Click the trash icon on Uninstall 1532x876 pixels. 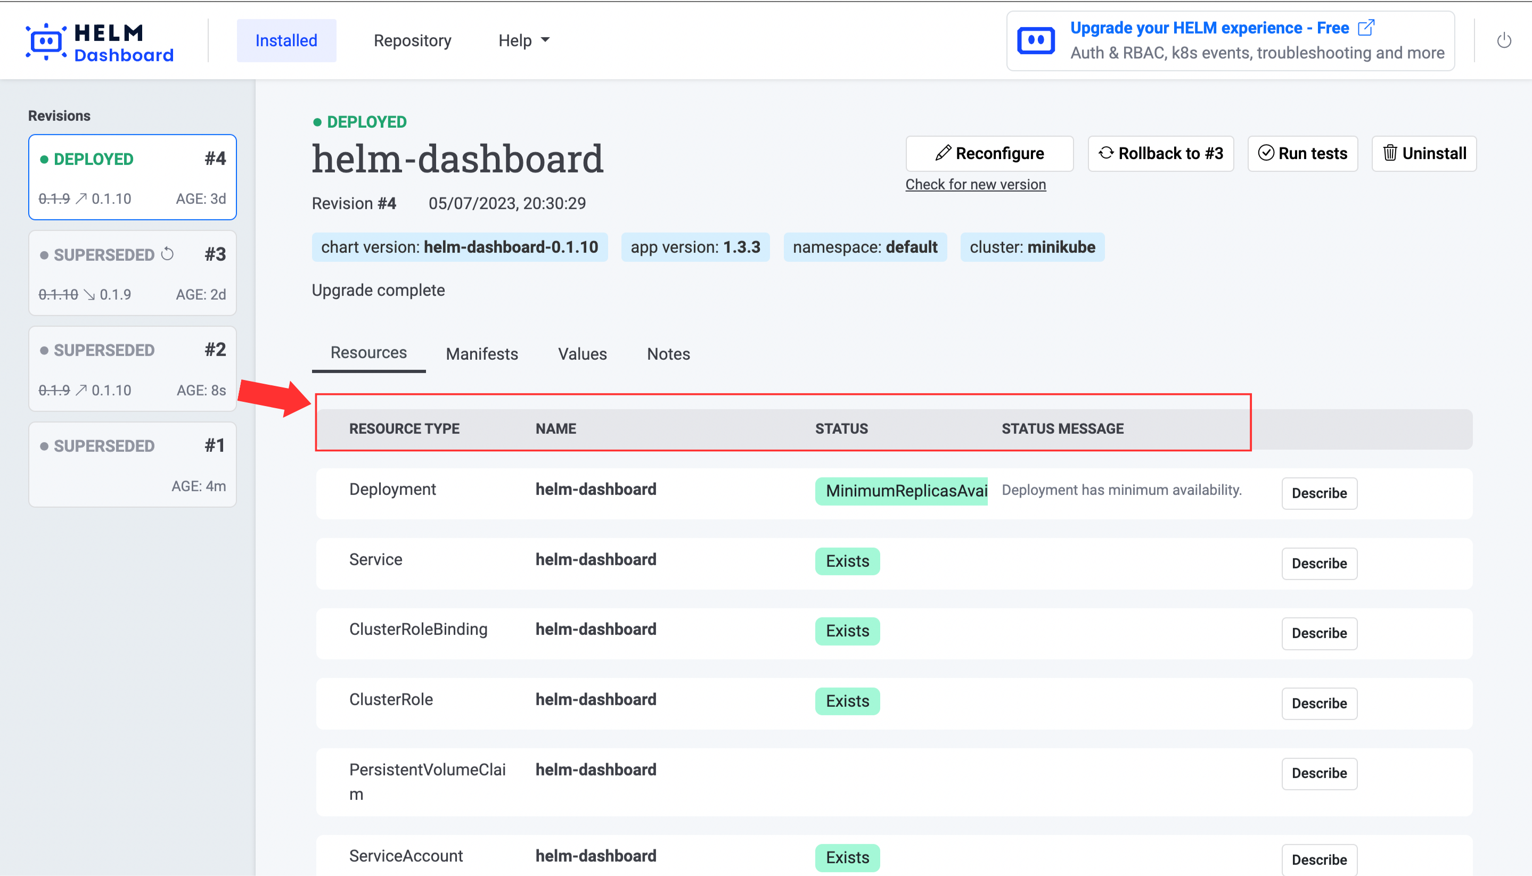coord(1389,153)
